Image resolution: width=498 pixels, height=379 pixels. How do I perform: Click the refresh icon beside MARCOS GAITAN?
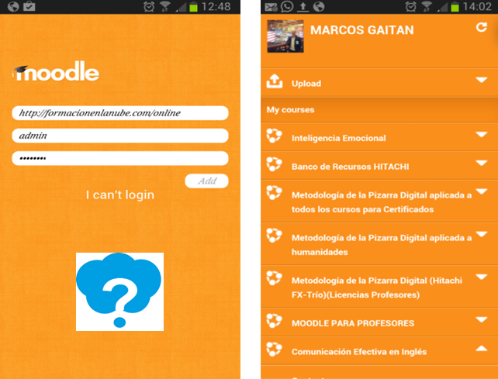tap(481, 28)
